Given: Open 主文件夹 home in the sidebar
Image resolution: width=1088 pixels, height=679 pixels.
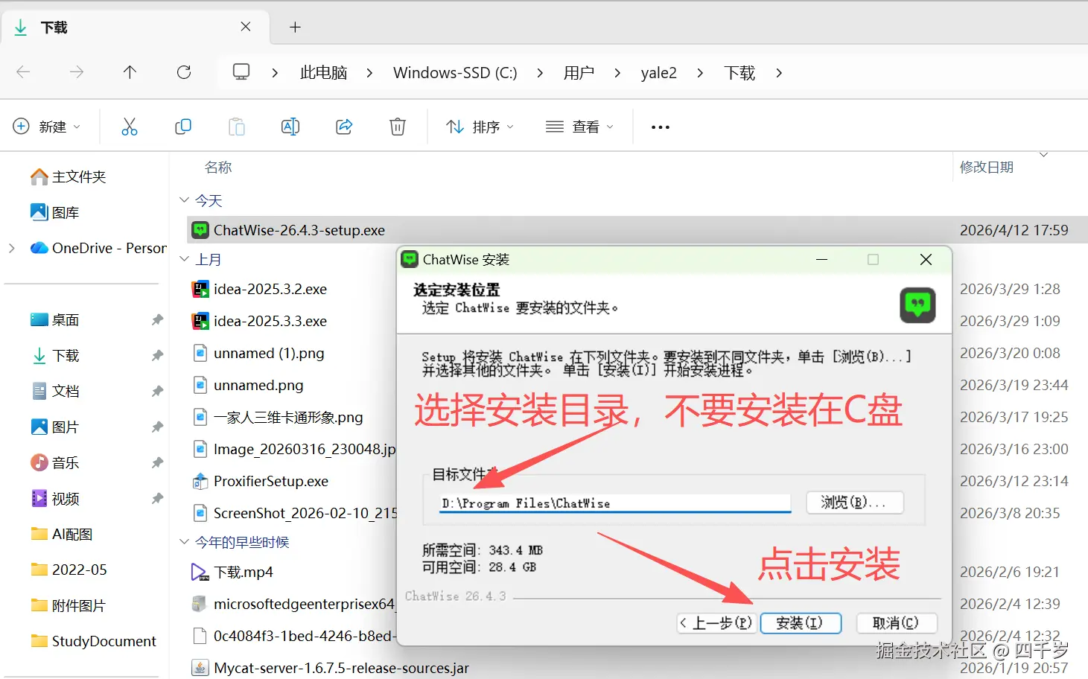Looking at the screenshot, I should 69,176.
